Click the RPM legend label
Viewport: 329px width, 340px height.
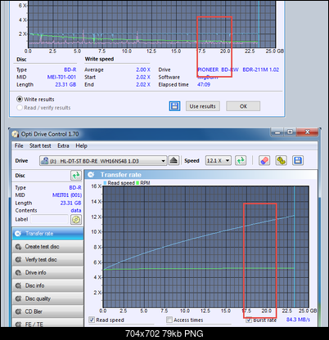coord(145,183)
